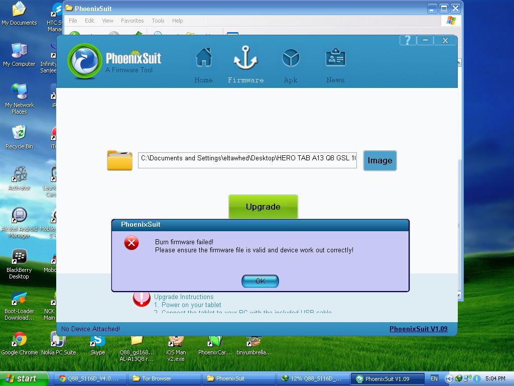Open the Home section in PhoenixSuit
The image size is (514, 386).
coord(204,65)
